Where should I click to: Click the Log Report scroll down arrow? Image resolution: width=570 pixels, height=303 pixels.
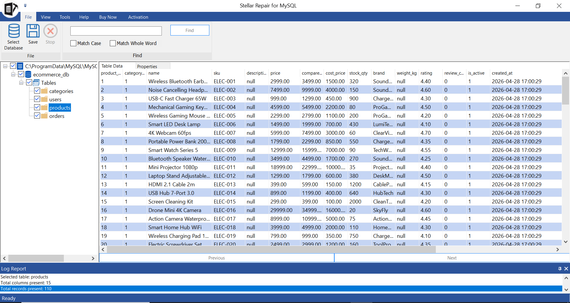pos(566,290)
